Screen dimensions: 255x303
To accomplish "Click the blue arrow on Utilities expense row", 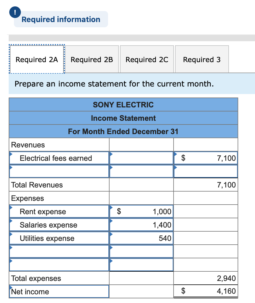I will [11, 233].
